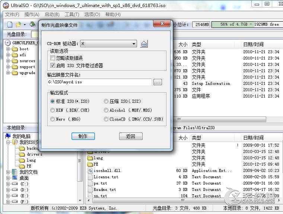The width and height of the screenshot is (283, 214).
Task: Select the (F:) drive icon
Action: click(15, 201)
